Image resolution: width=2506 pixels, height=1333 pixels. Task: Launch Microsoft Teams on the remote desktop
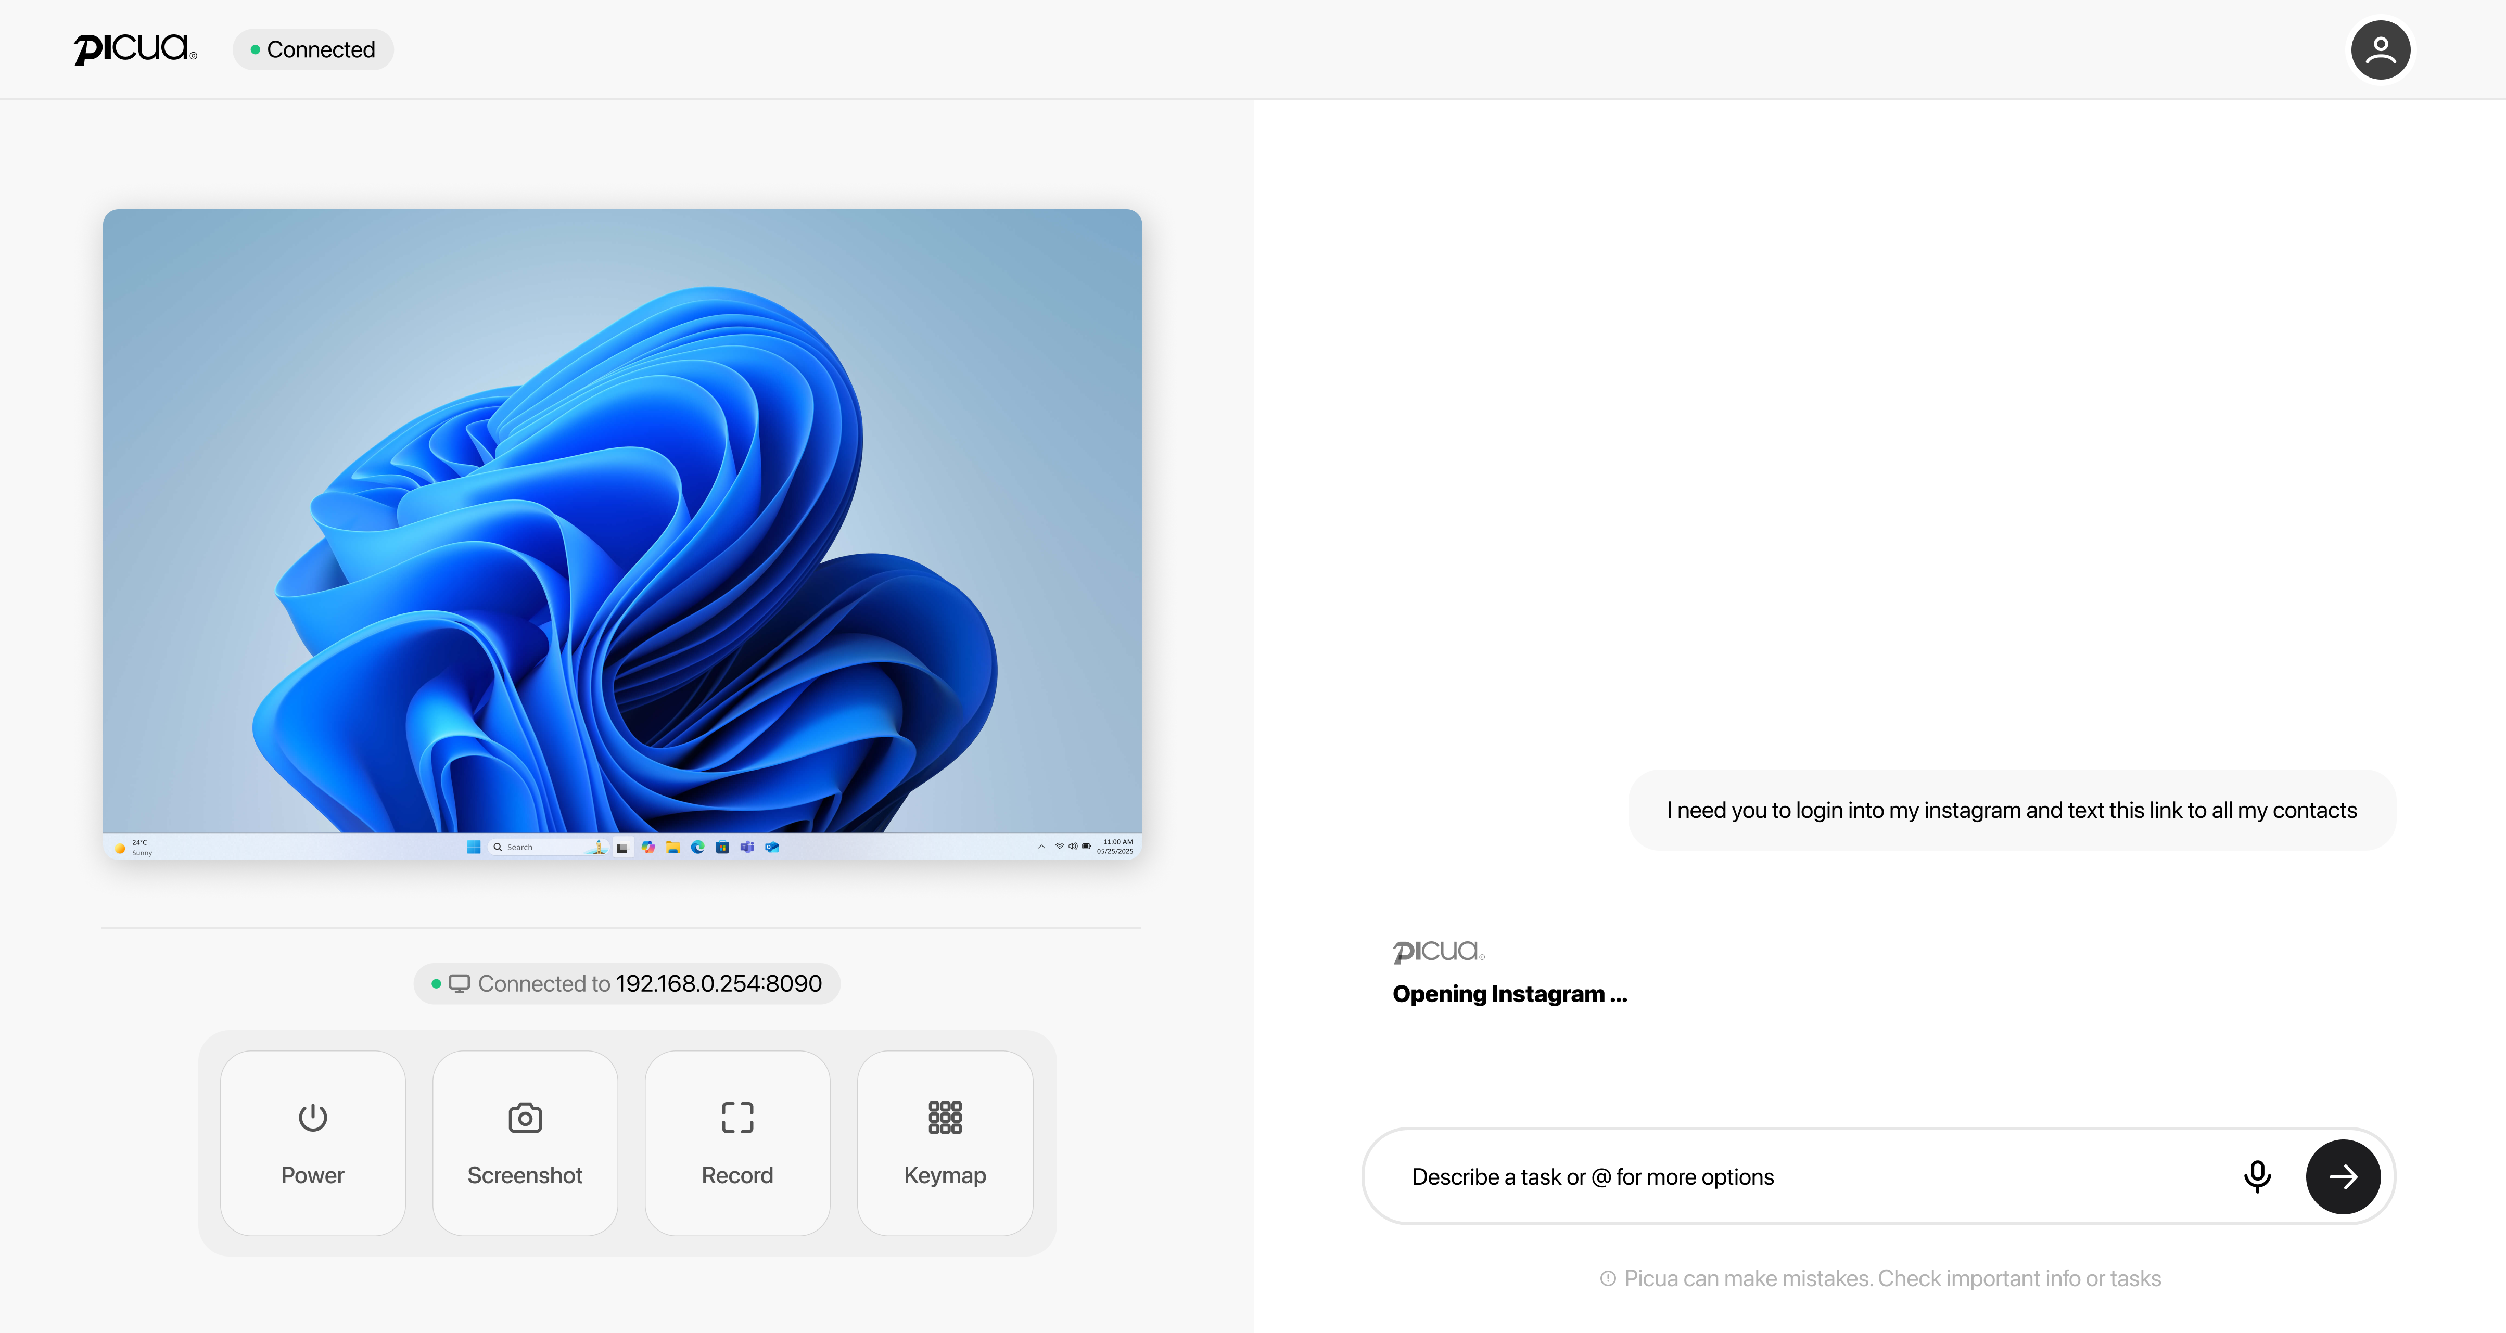(748, 847)
